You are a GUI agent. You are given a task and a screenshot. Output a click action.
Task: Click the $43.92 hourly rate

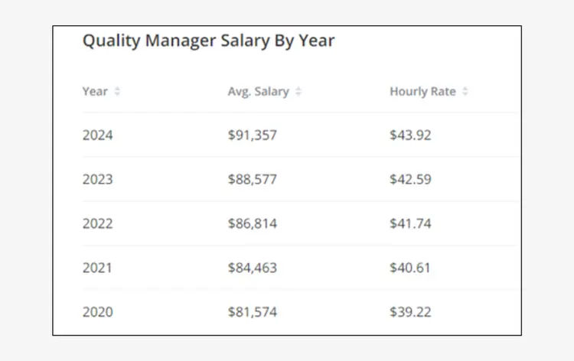410,135
